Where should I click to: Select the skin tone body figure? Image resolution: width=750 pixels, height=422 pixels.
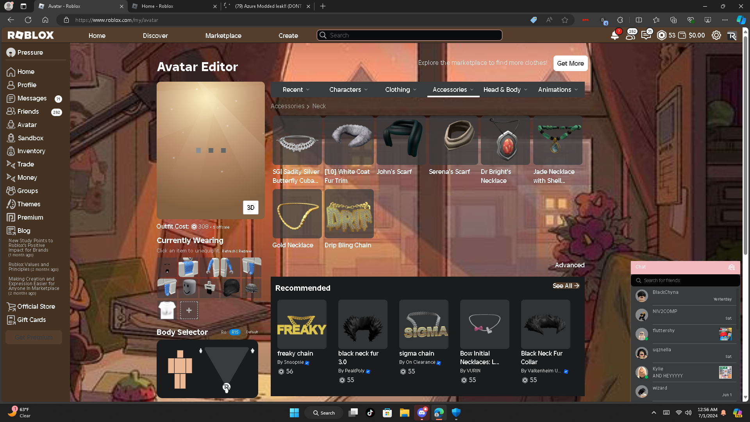click(x=180, y=369)
